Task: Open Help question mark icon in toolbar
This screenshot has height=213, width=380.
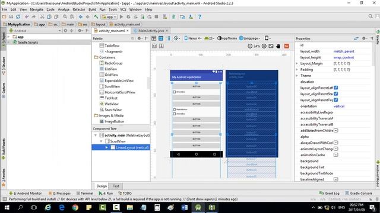Action: point(199,17)
